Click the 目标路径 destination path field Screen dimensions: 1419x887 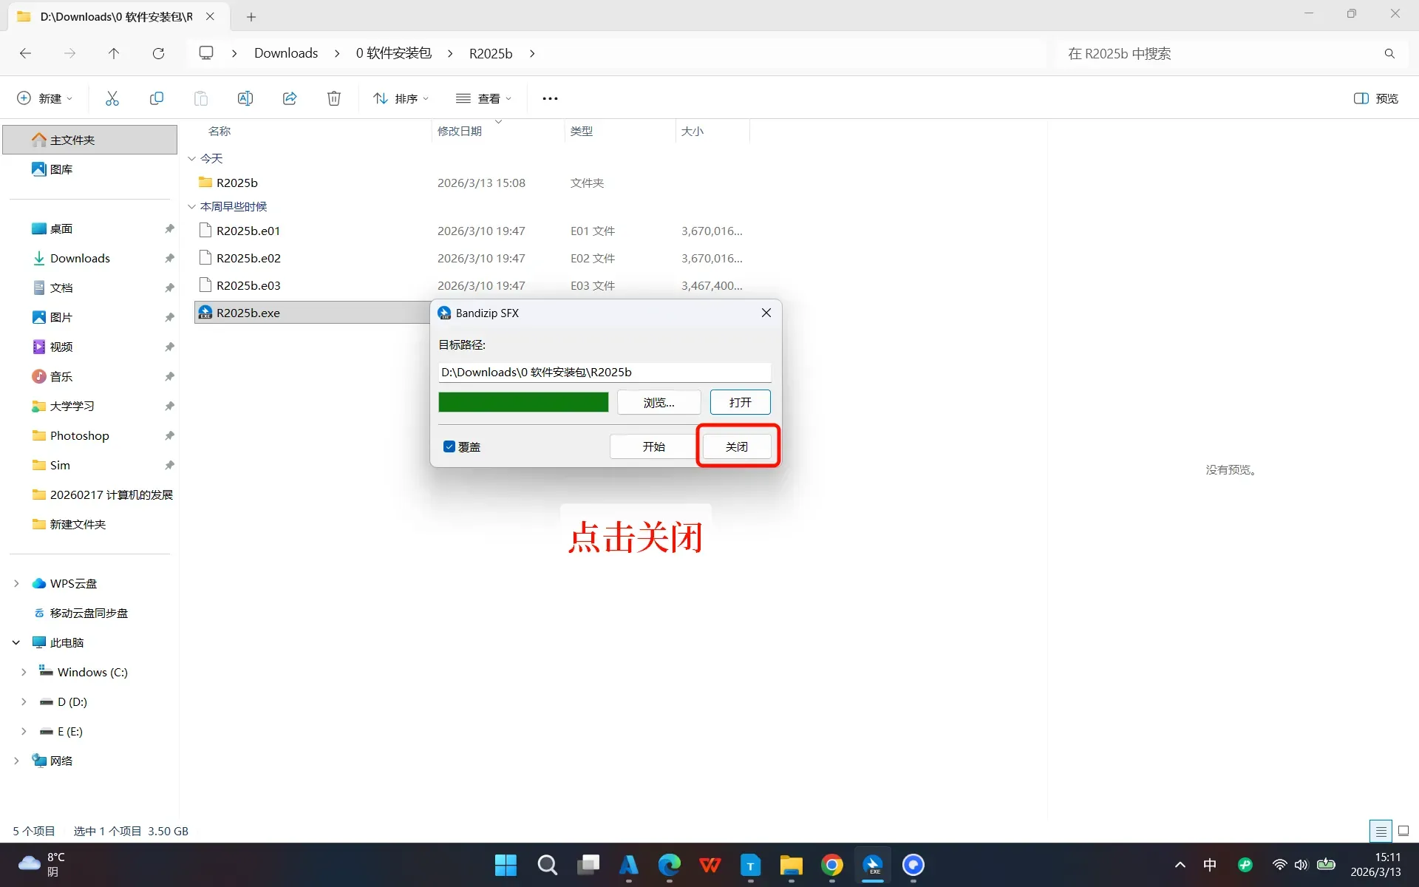[x=604, y=372]
